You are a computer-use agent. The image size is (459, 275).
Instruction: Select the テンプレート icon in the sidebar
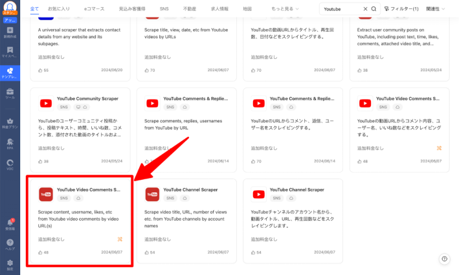10,73
